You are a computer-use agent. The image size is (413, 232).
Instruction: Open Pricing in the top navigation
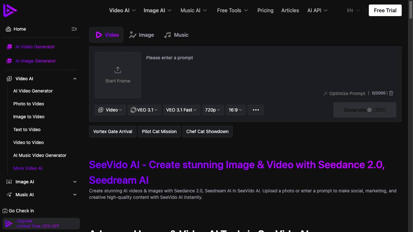265,10
